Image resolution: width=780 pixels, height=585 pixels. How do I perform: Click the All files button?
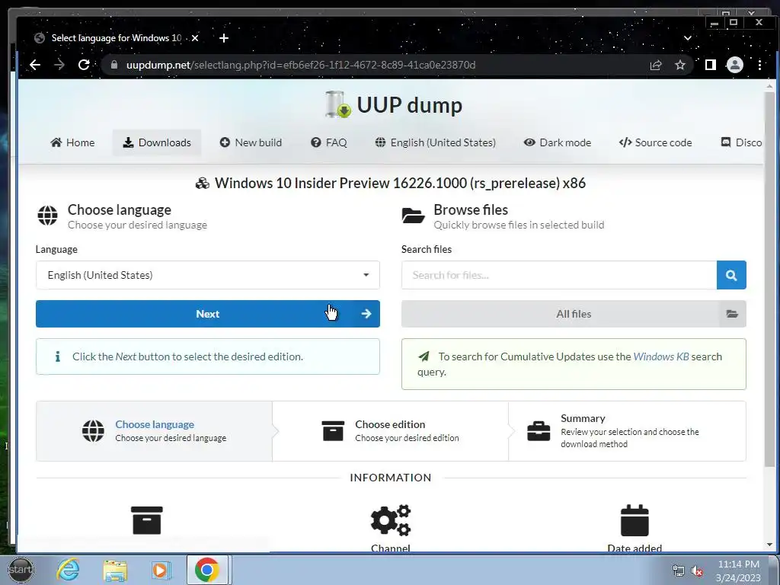click(x=574, y=314)
